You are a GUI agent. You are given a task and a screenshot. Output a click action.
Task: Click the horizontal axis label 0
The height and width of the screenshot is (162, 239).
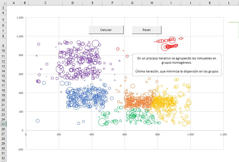coord(26,134)
